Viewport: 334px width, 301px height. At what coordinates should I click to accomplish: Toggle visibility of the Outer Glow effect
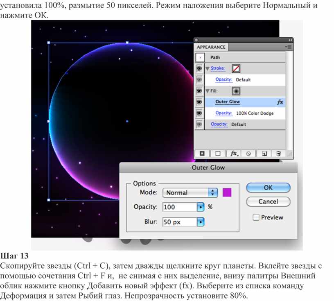pyautogui.click(x=199, y=102)
